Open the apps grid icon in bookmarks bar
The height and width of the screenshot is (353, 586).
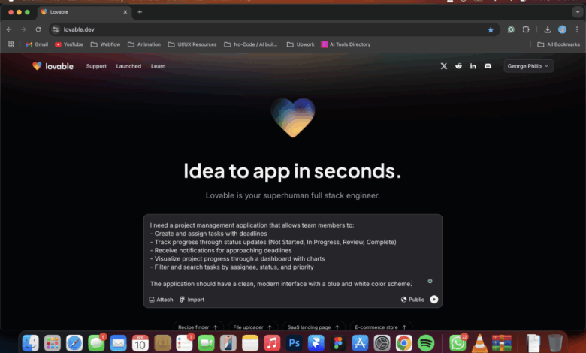(x=11, y=44)
